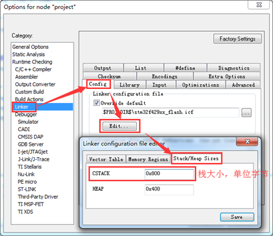Select Custom Build category
273x236 pixels.
tap(29, 92)
